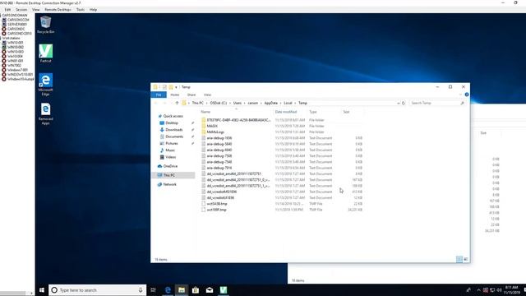
Task: Select SERVER0001 in the server tree
Action: tap(17, 25)
